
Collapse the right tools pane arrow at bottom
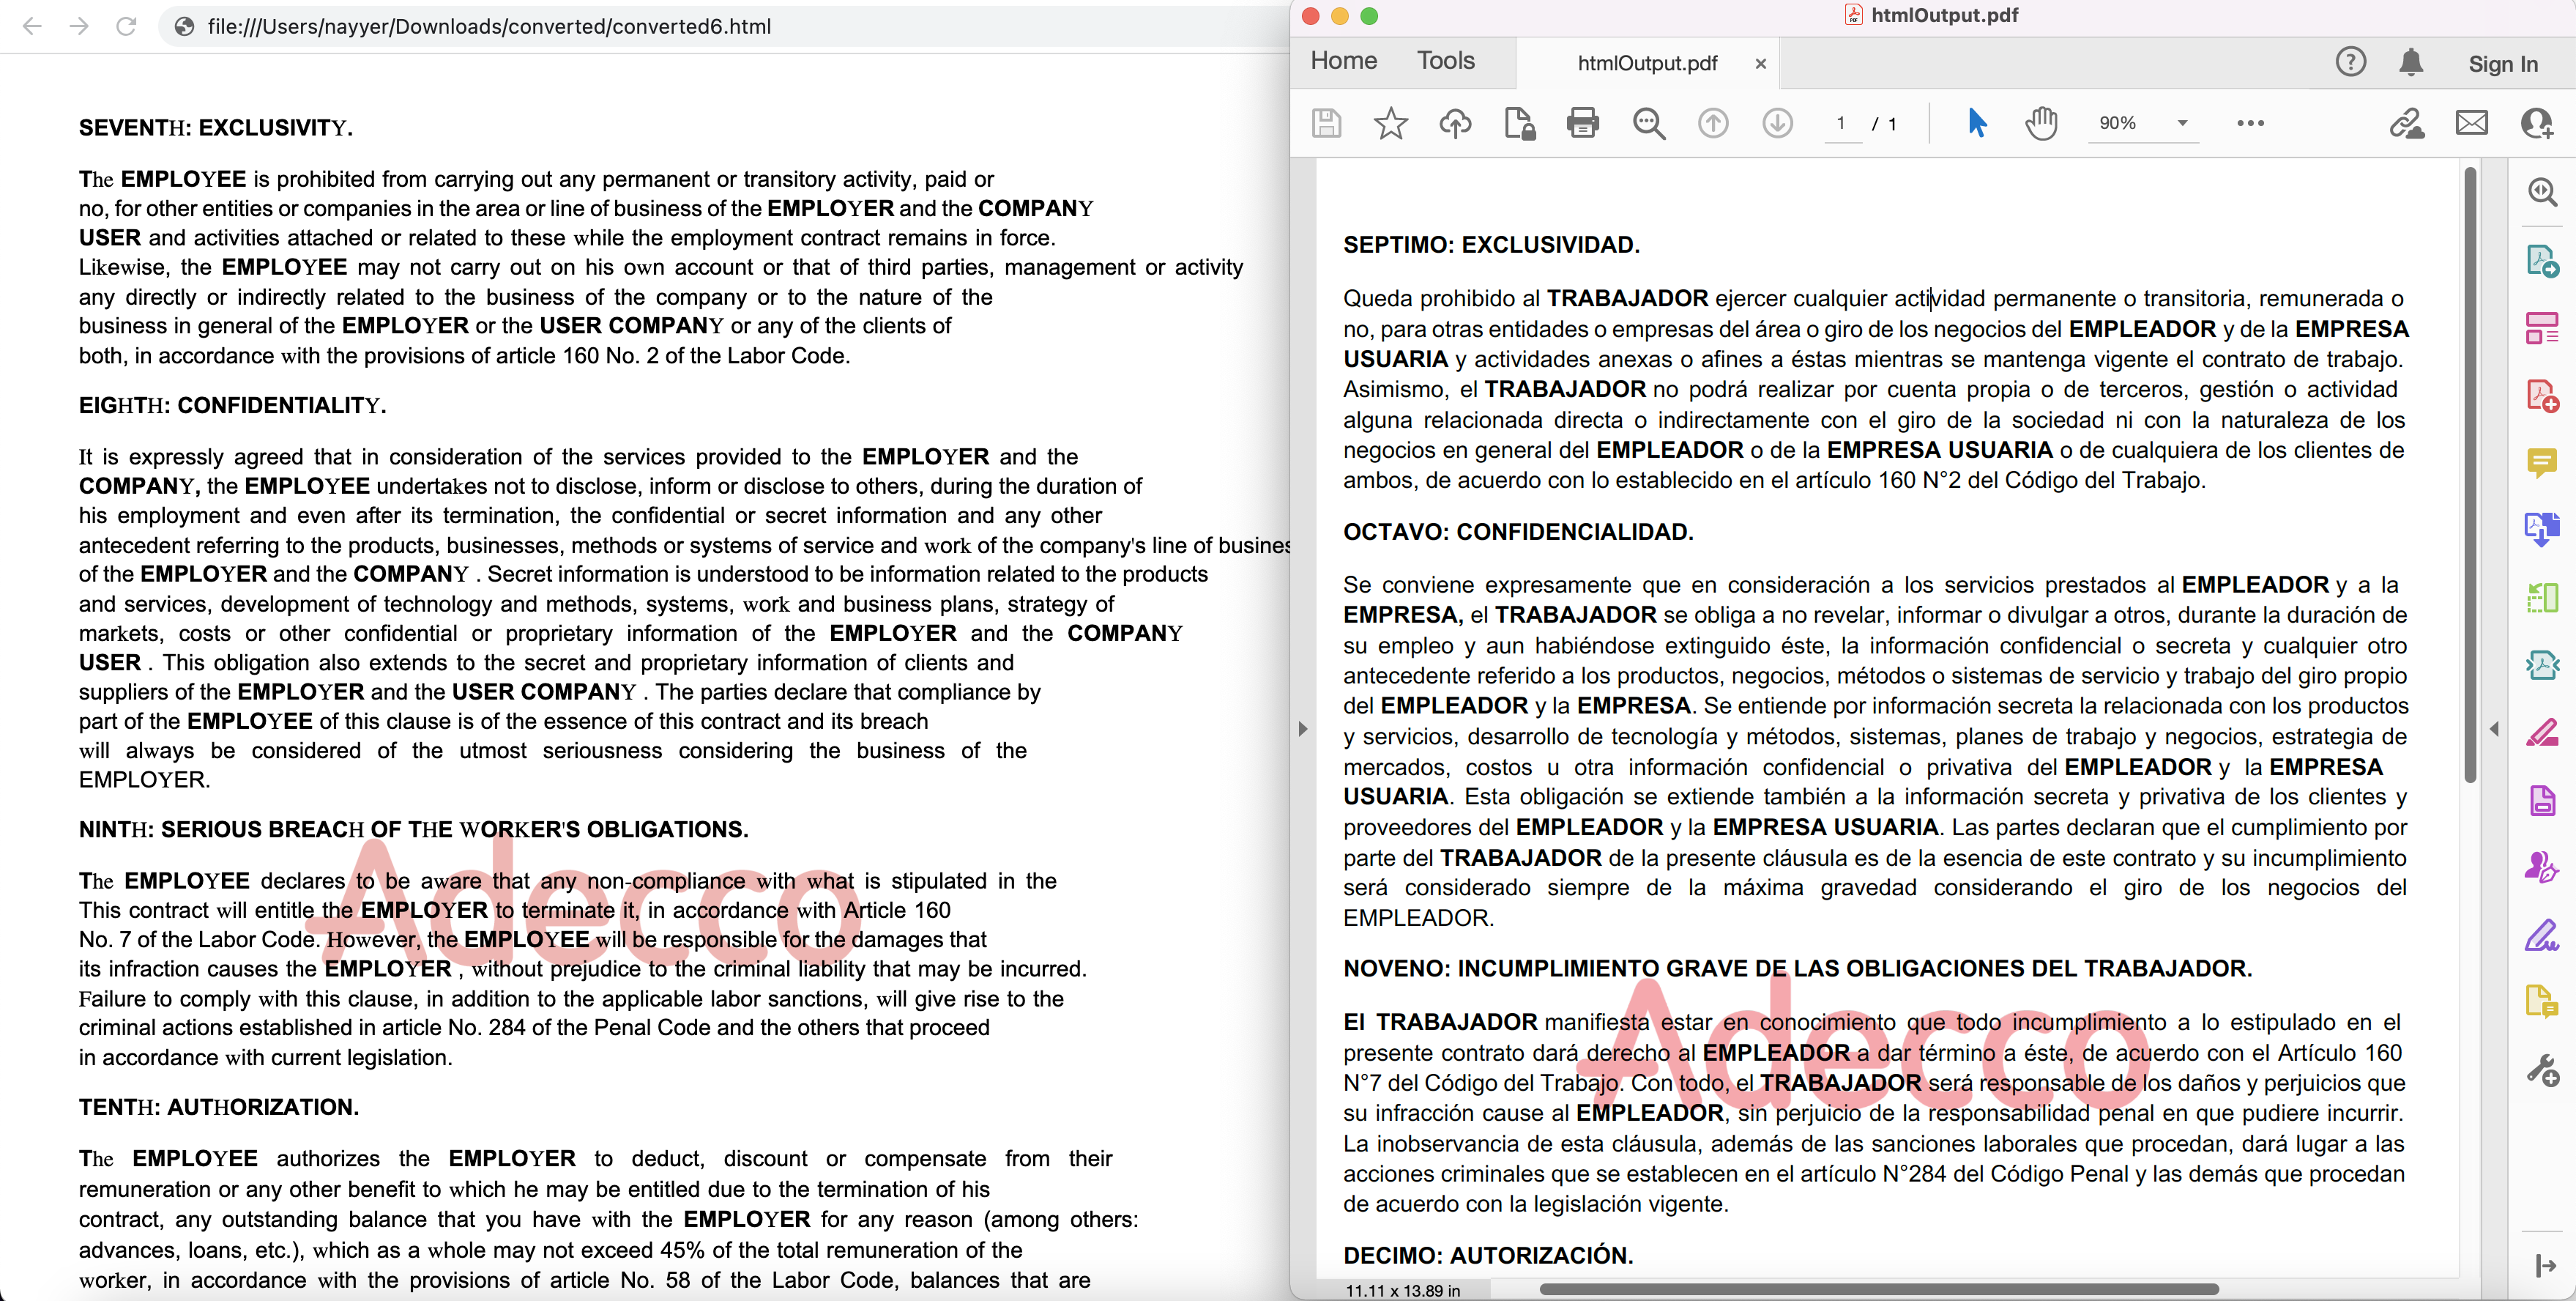[2545, 1266]
